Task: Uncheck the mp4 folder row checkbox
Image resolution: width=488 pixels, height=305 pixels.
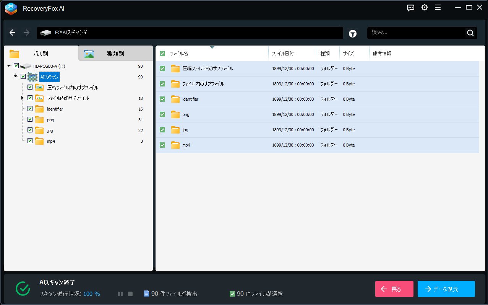Action: point(162,145)
